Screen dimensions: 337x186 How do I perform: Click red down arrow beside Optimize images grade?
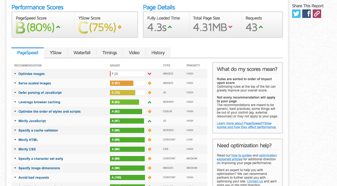[149, 74]
